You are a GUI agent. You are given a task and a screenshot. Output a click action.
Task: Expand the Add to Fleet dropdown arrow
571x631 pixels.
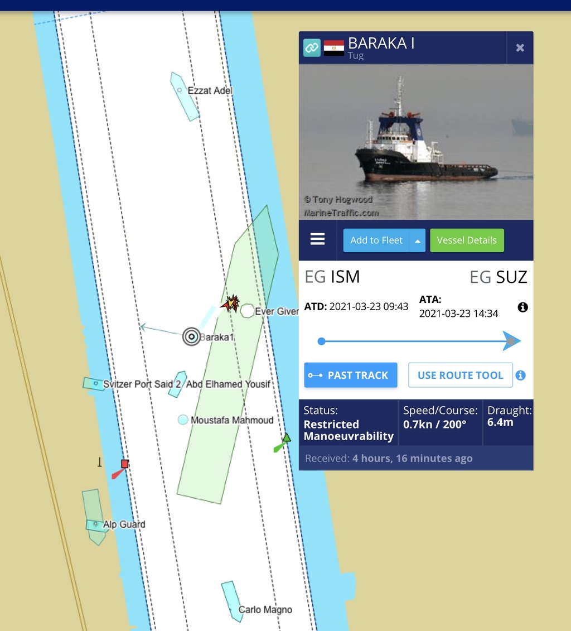tap(418, 240)
